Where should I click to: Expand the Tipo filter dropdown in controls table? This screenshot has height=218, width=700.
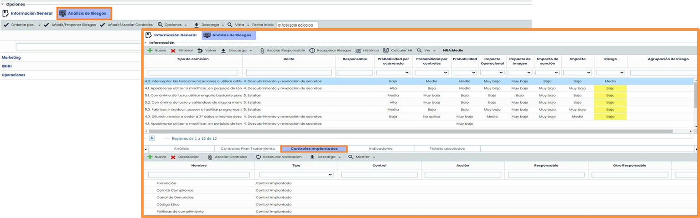pyautogui.click(x=296, y=174)
